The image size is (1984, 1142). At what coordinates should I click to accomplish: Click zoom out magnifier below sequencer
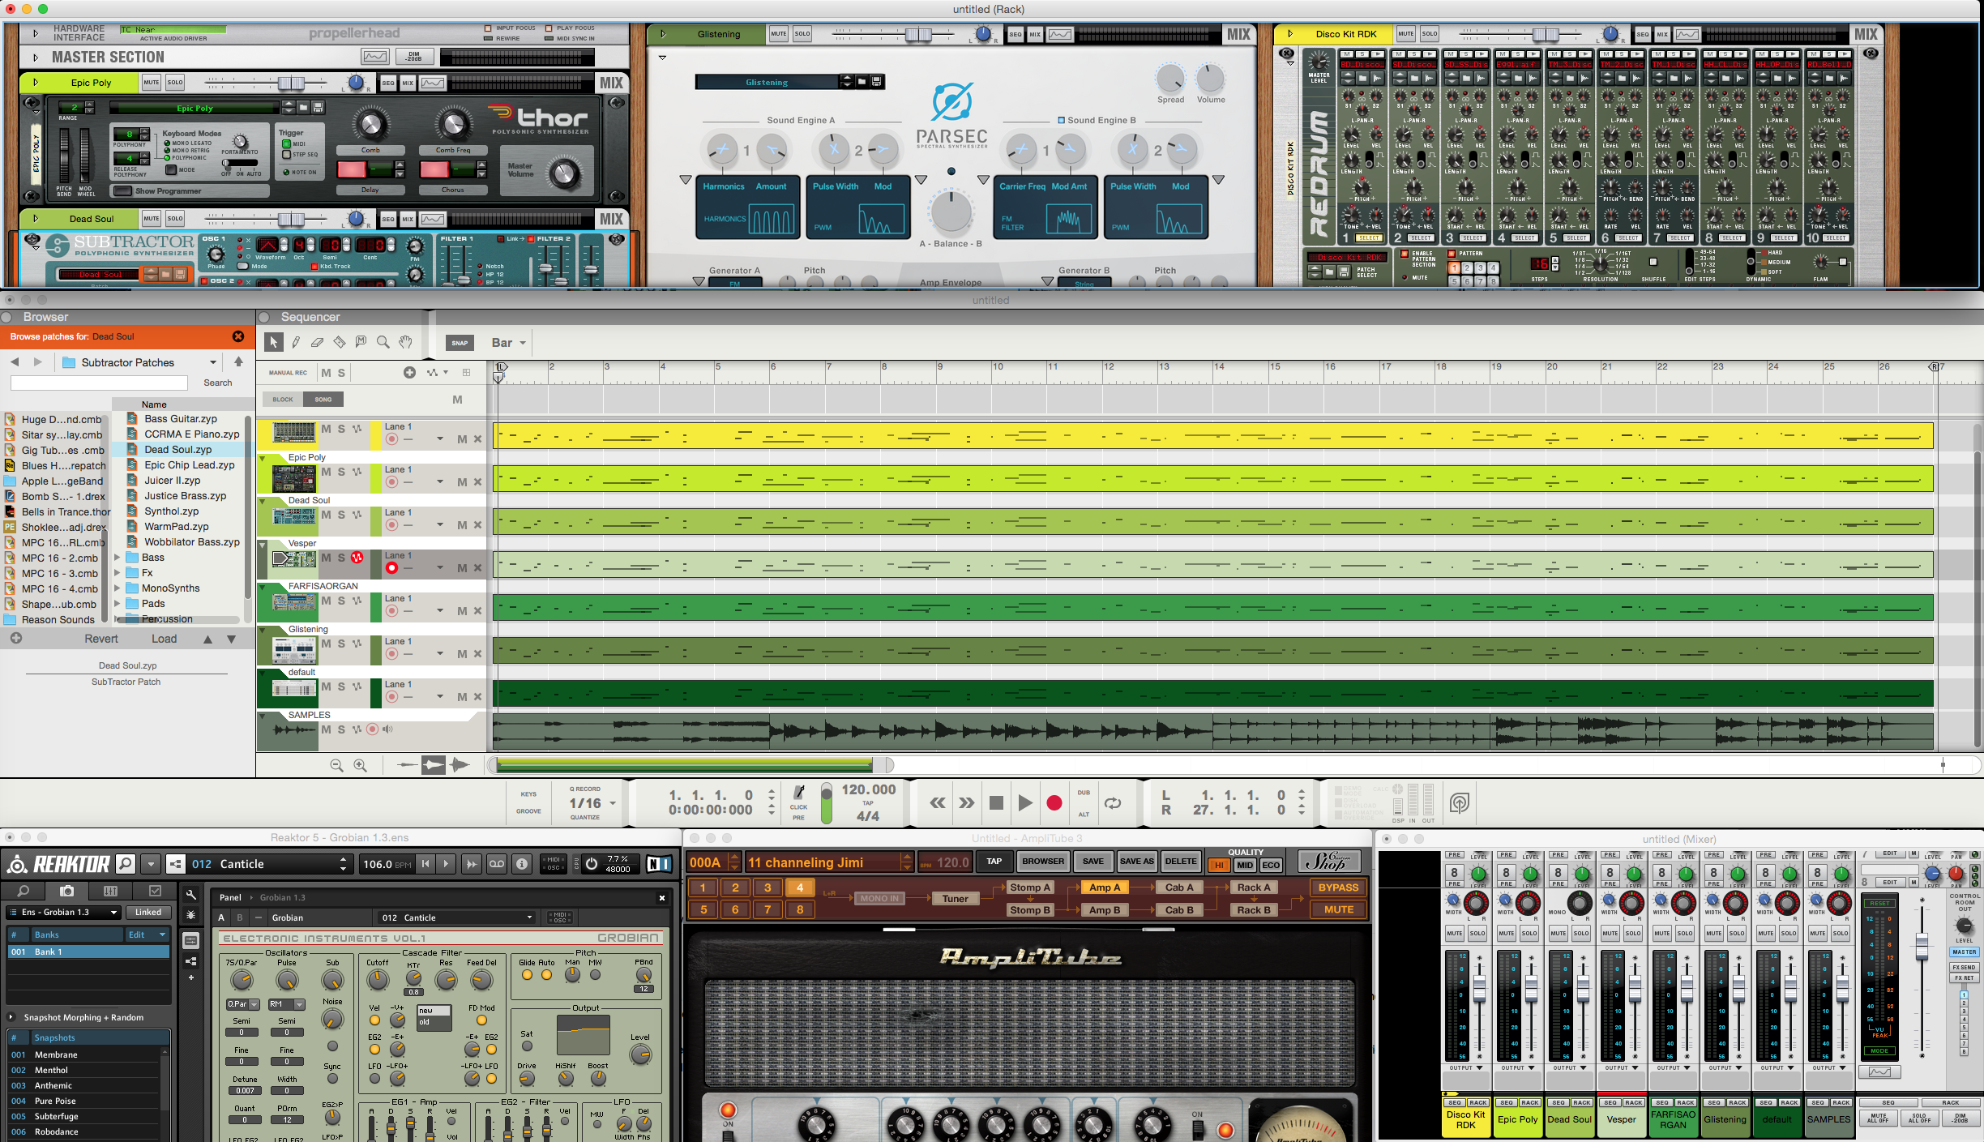(x=336, y=765)
